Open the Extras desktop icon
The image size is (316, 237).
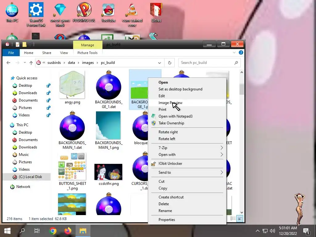click(x=156, y=12)
